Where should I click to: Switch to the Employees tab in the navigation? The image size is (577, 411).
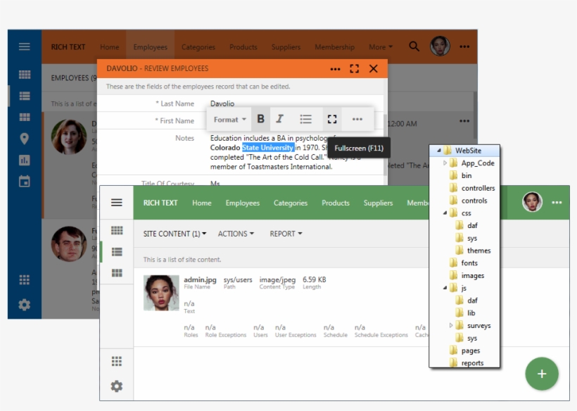pos(150,46)
